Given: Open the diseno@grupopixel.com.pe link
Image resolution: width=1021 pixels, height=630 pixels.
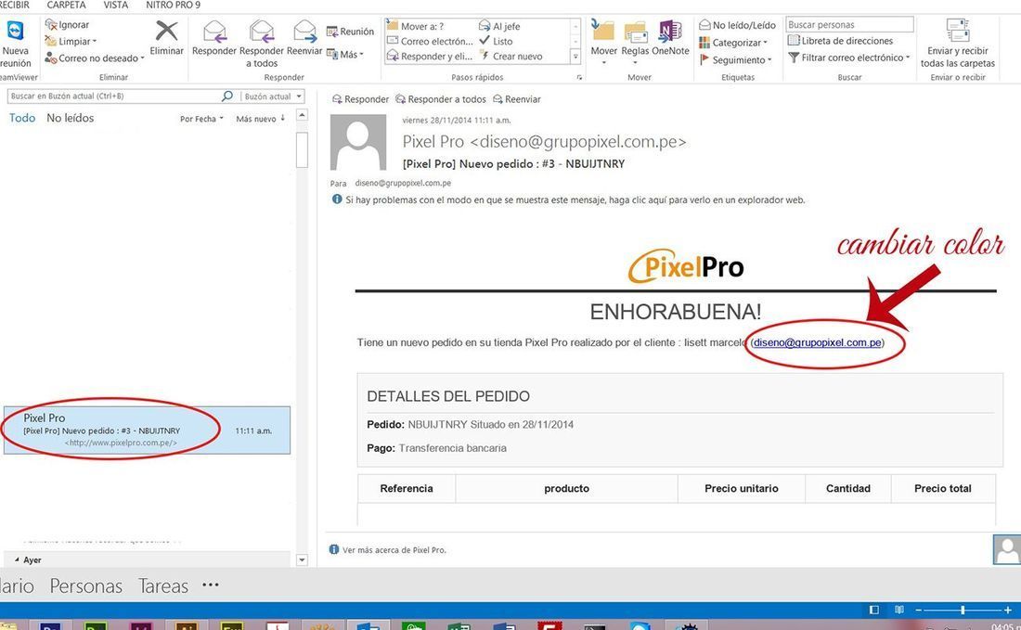Looking at the screenshot, I should (x=817, y=342).
